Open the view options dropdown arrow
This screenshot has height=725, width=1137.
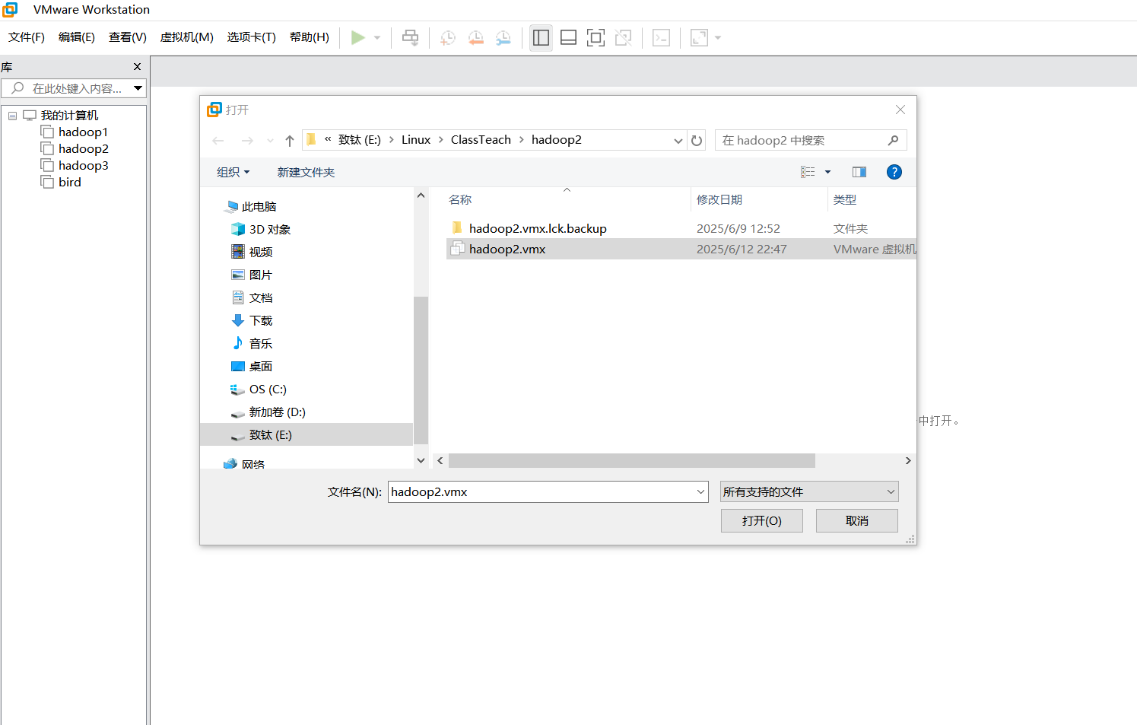click(x=828, y=172)
